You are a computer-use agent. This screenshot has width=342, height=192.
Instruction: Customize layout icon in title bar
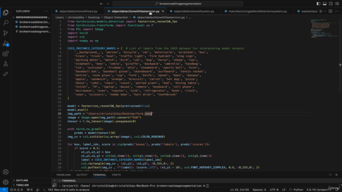[x=337, y=4]
